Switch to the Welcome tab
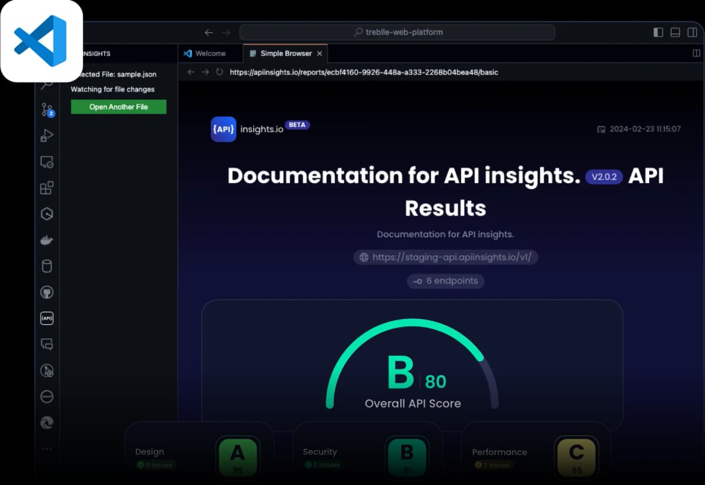 210,53
